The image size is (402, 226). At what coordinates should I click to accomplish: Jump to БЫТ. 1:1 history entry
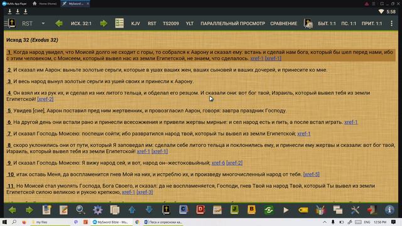coord(327,24)
